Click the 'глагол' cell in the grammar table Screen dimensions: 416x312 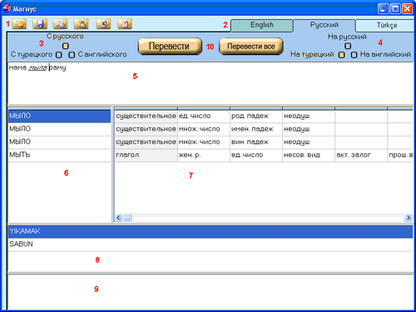tap(146, 155)
